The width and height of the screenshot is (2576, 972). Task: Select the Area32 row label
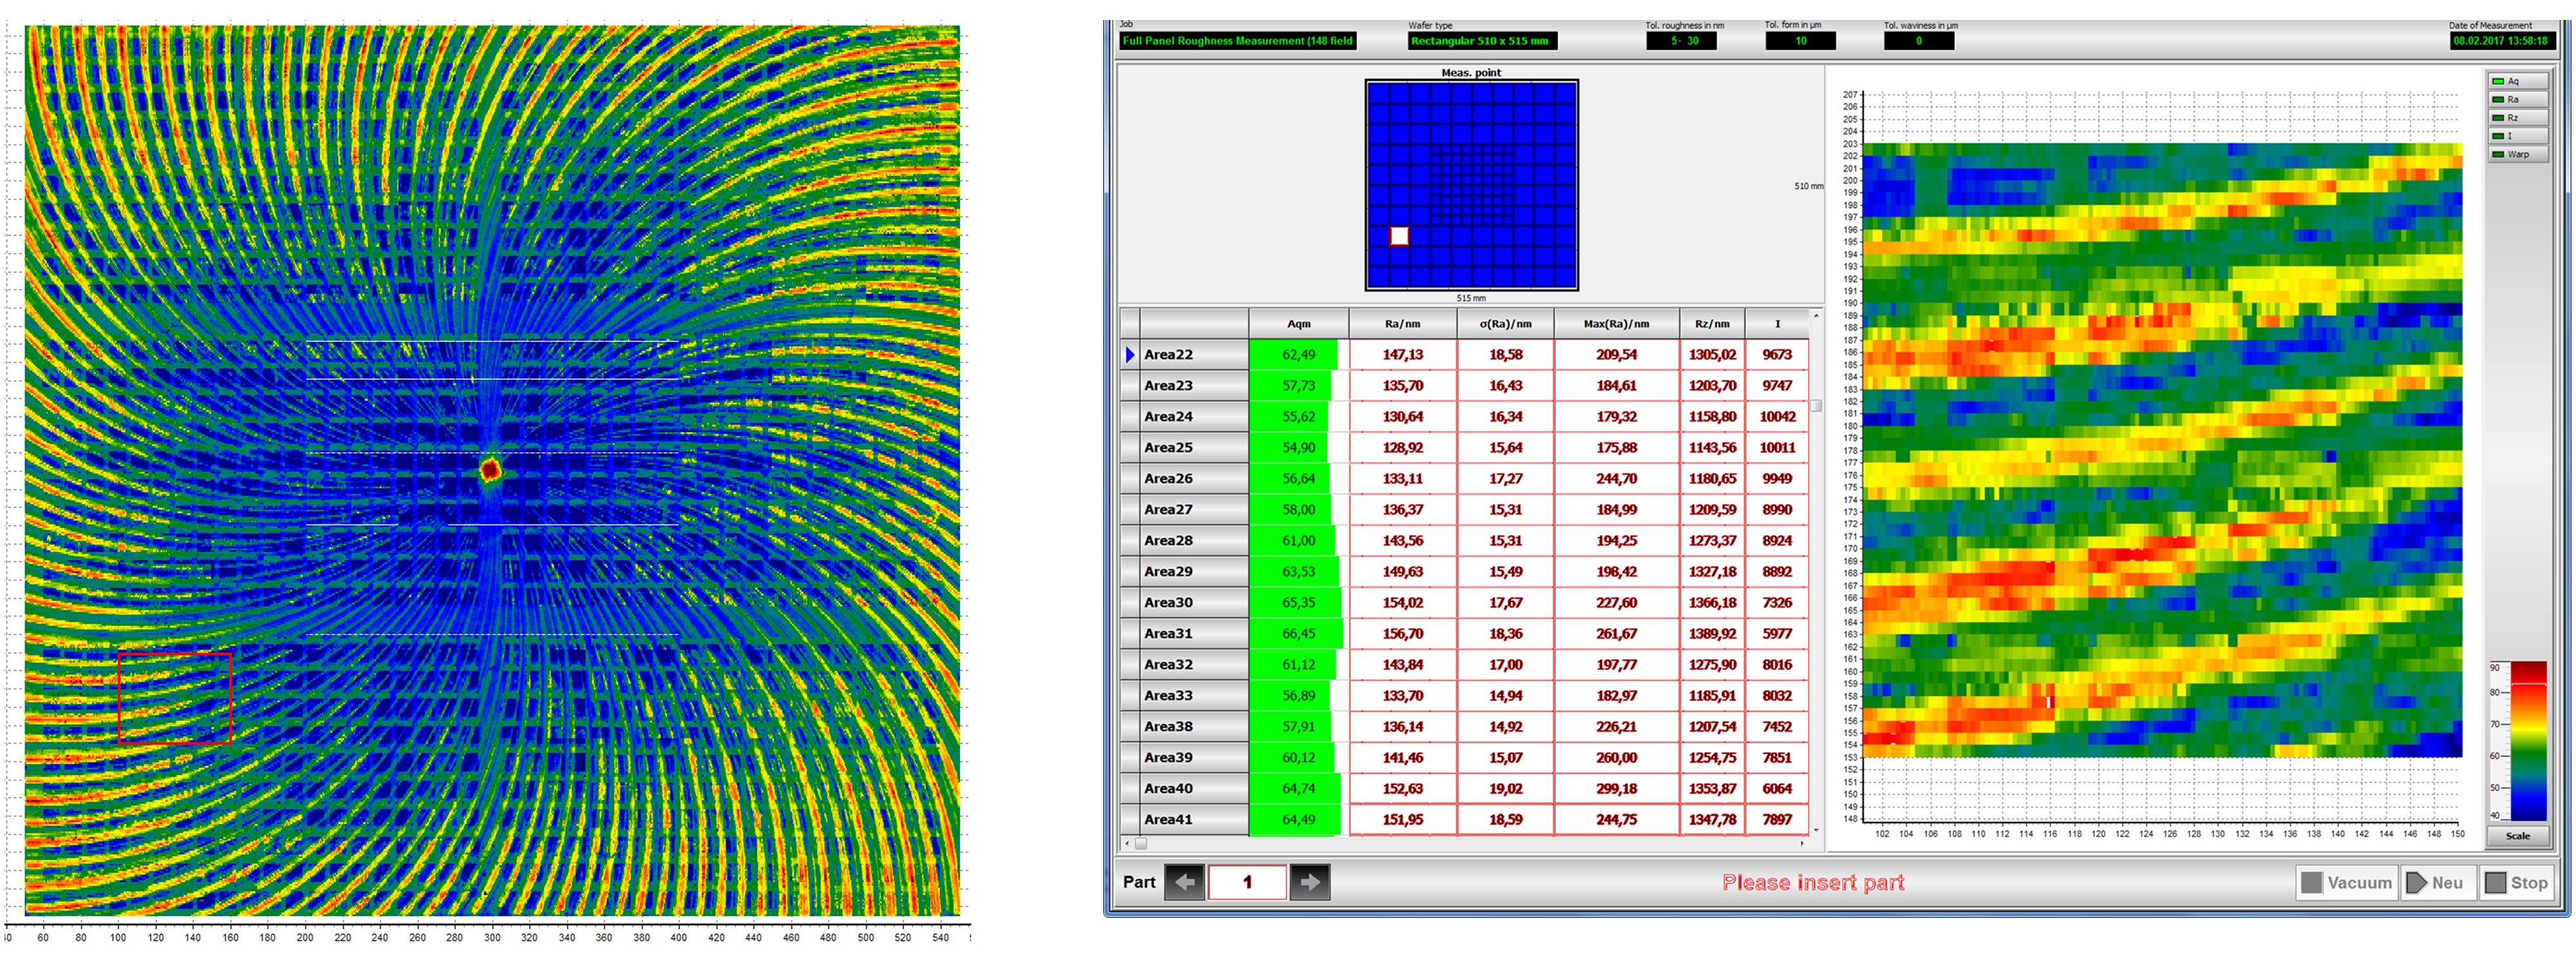click(x=1194, y=665)
